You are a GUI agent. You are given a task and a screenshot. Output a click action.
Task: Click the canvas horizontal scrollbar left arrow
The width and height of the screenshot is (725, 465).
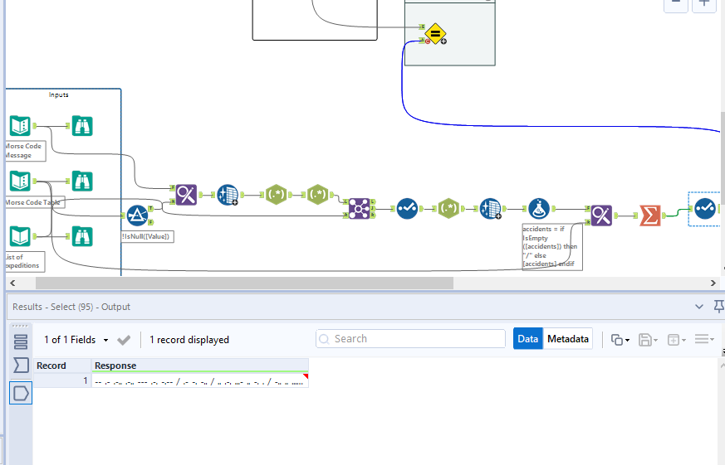click(x=12, y=283)
